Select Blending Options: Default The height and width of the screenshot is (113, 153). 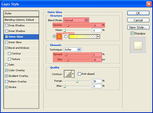point(21,20)
